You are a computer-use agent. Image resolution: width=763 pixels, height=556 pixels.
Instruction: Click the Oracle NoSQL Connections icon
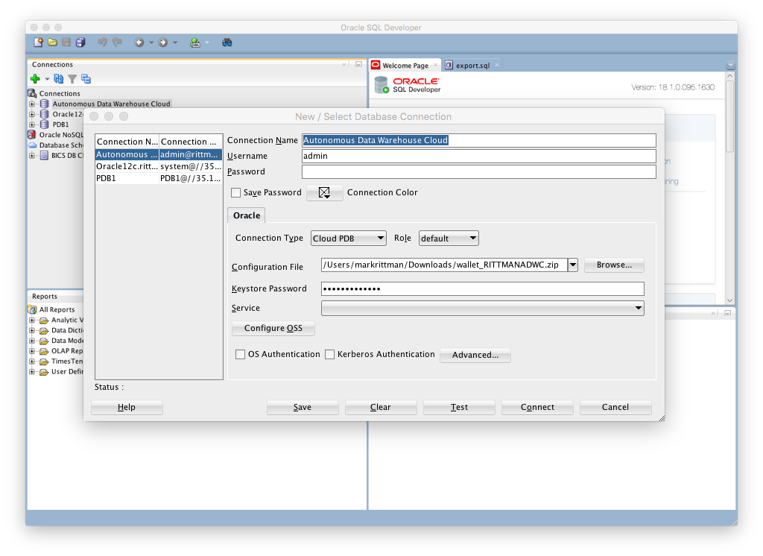pyautogui.click(x=32, y=135)
